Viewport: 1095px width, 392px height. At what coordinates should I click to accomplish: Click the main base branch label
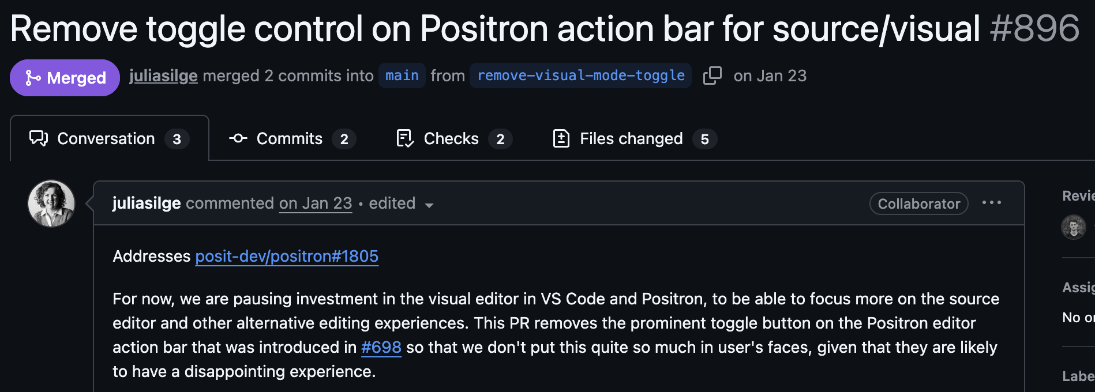coord(402,76)
